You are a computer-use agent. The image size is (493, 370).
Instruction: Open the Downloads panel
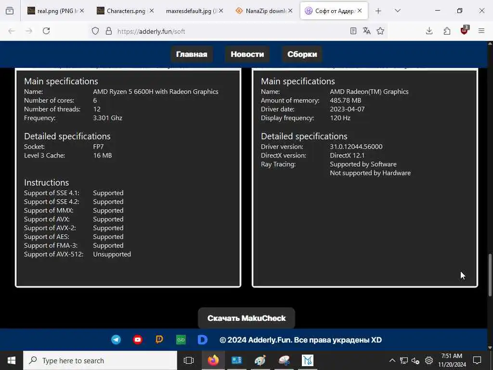[x=429, y=31]
